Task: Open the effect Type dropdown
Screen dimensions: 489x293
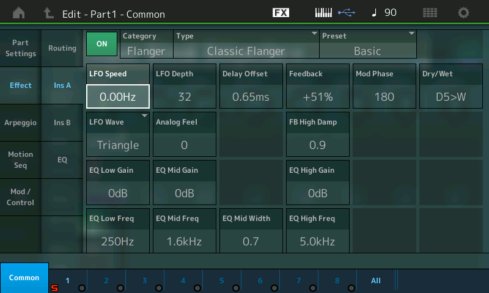Action: [246, 45]
